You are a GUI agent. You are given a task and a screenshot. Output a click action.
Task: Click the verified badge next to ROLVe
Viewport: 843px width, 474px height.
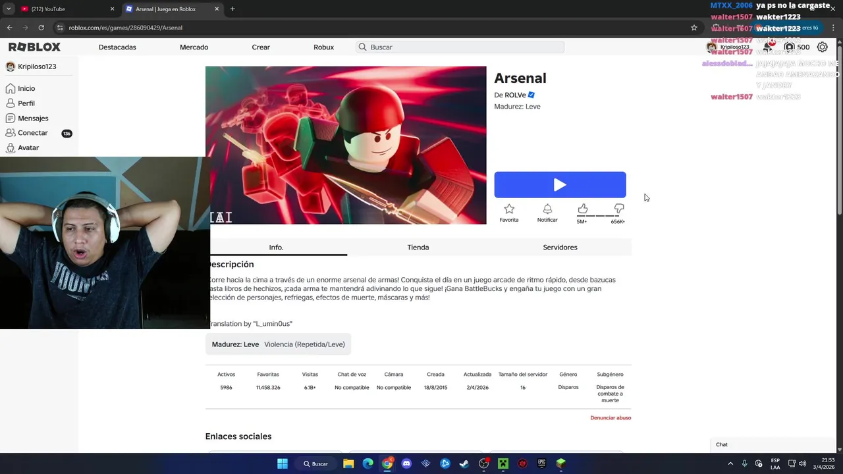531,95
